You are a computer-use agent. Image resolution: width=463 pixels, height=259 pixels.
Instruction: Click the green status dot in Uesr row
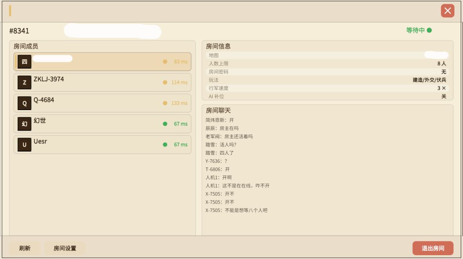(x=165, y=145)
